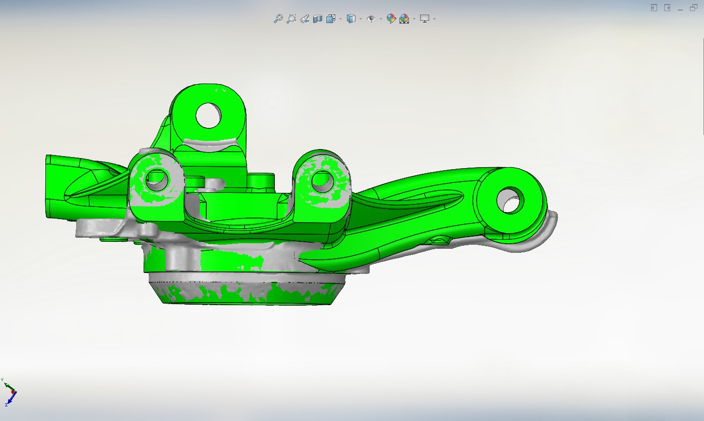Click the Display Style cube icon
This screenshot has height=421, width=704.
(351, 19)
